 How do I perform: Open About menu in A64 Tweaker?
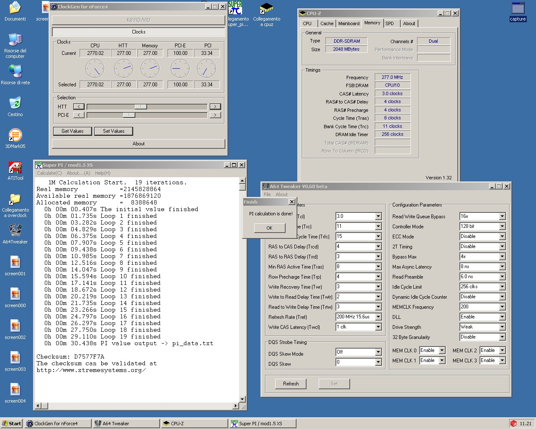[282, 194]
